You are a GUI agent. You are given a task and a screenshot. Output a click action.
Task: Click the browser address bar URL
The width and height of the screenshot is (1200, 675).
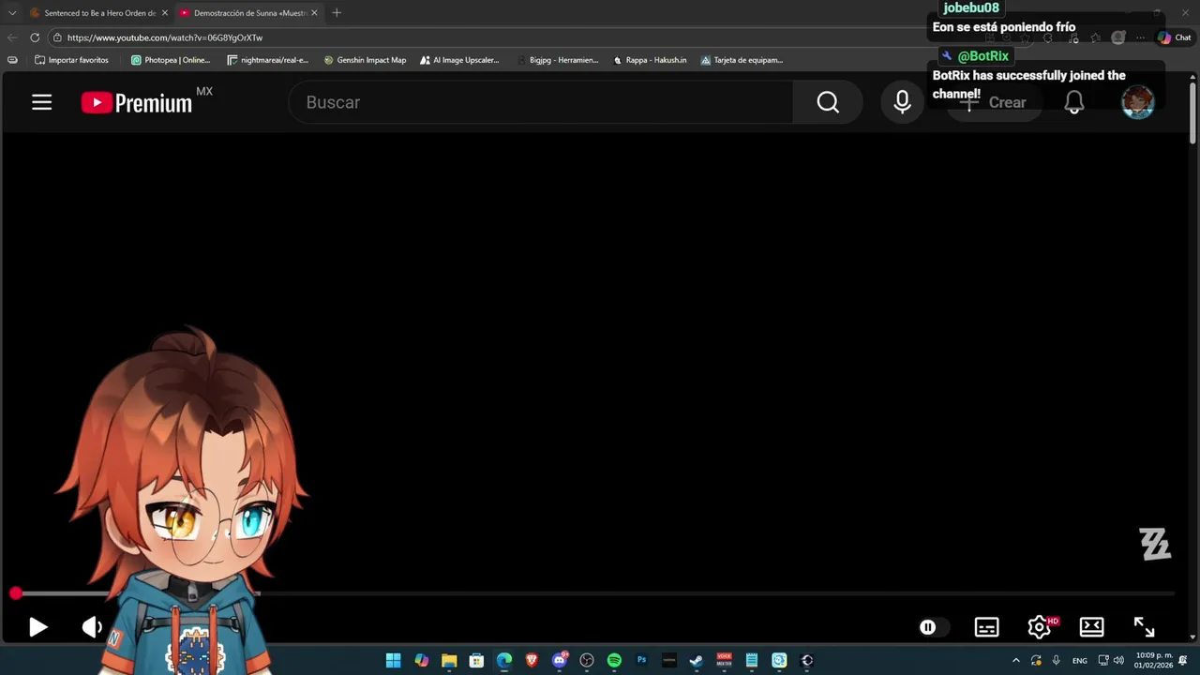[x=165, y=37]
